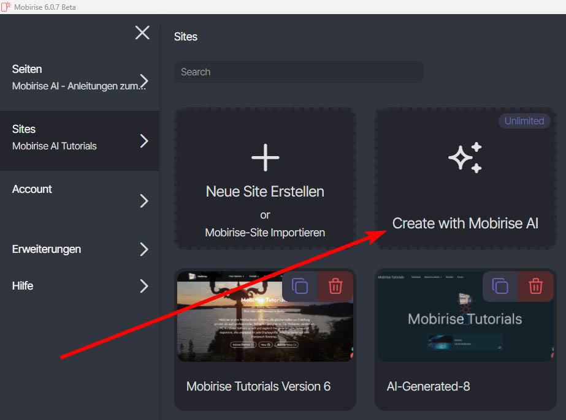
Task: Close the side menu with X icon
Action: pos(142,32)
